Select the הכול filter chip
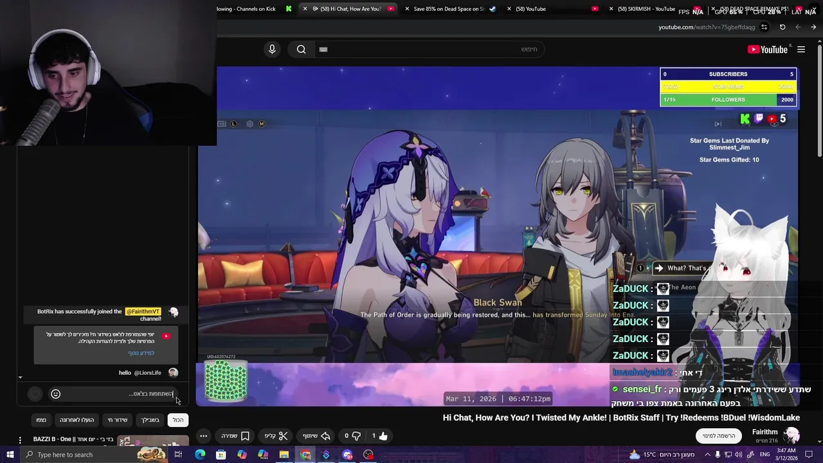Image resolution: width=823 pixels, height=463 pixels. pyautogui.click(x=178, y=420)
